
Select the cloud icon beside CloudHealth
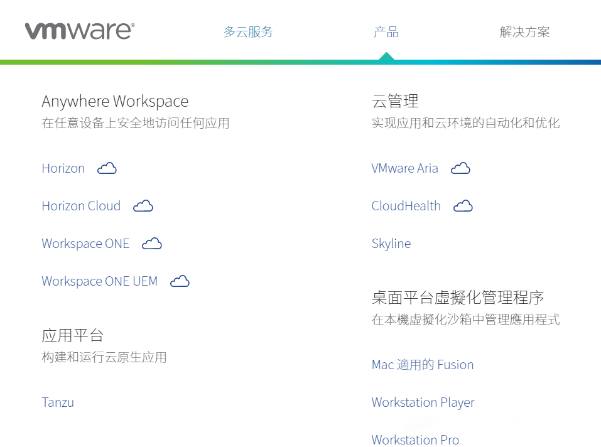463,206
